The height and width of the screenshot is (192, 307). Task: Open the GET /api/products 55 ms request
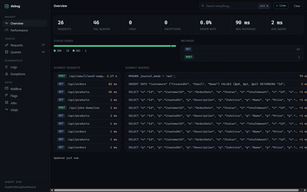(x=87, y=92)
